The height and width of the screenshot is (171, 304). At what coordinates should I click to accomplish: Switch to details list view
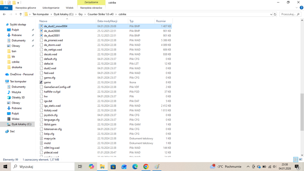(295, 159)
